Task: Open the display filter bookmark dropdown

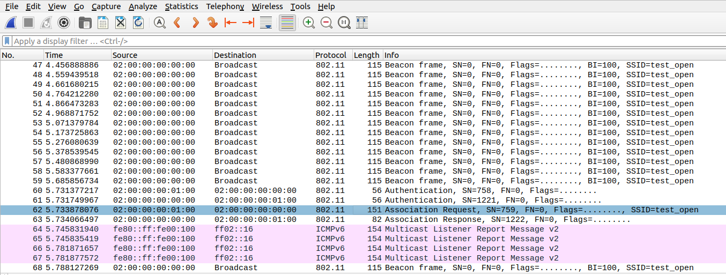Action: (x=7, y=41)
